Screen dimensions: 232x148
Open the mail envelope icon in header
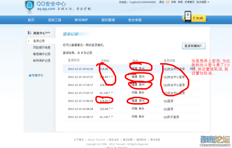click(167, 2)
